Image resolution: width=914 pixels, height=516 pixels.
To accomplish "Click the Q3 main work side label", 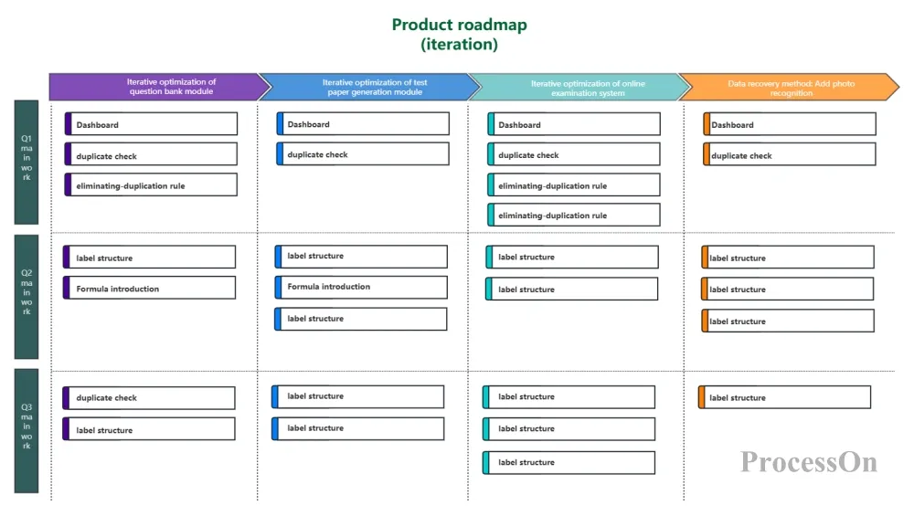I will click(x=27, y=431).
